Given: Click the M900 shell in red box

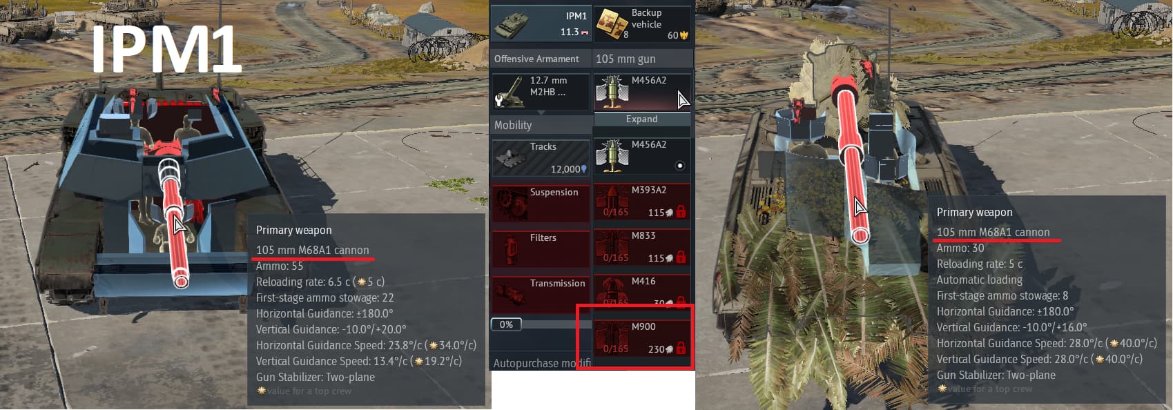Looking at the screenshot, I should [643, 340].
